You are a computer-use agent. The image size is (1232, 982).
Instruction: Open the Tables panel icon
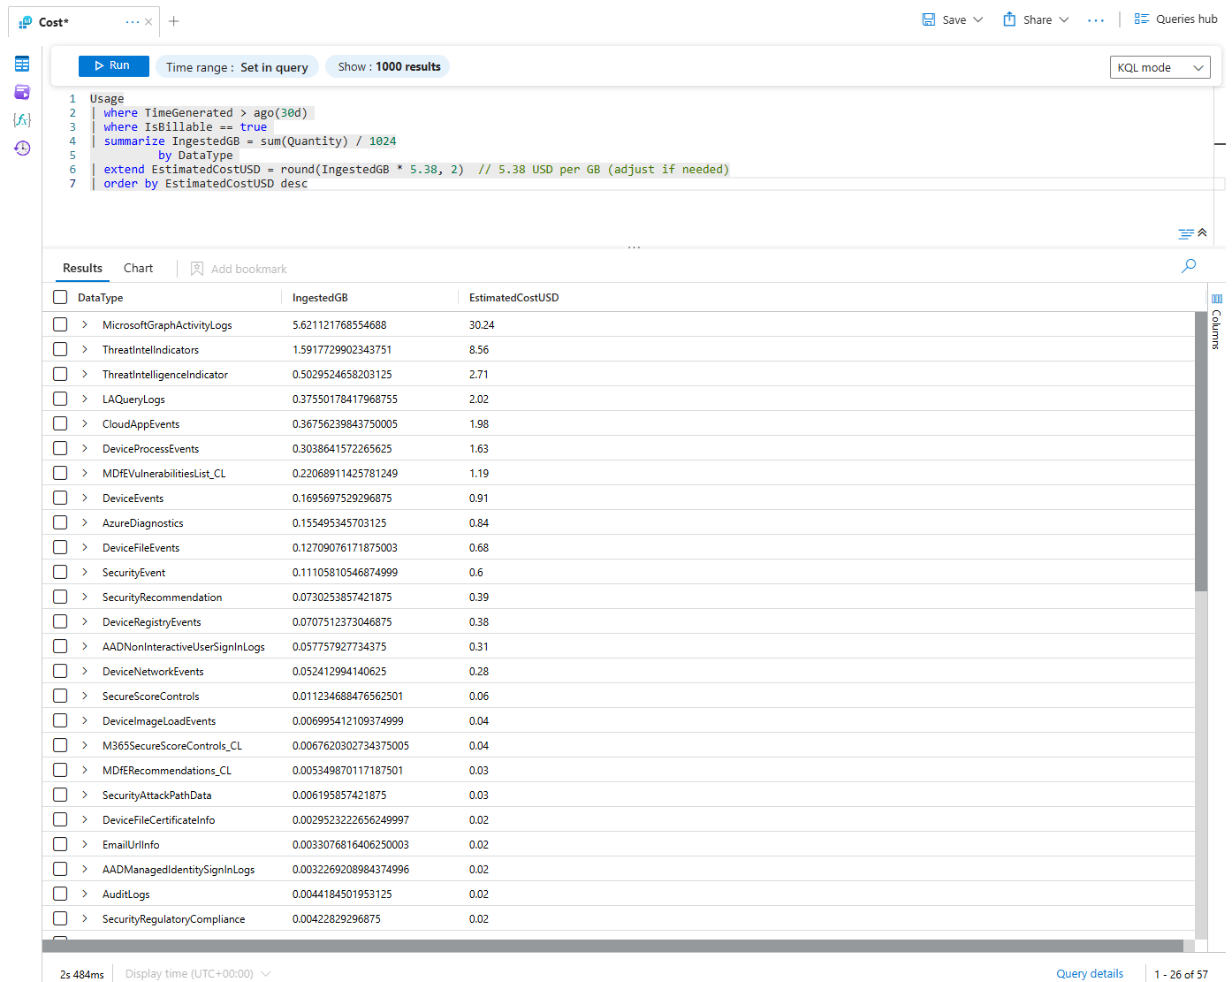click(x=22, y=64)
